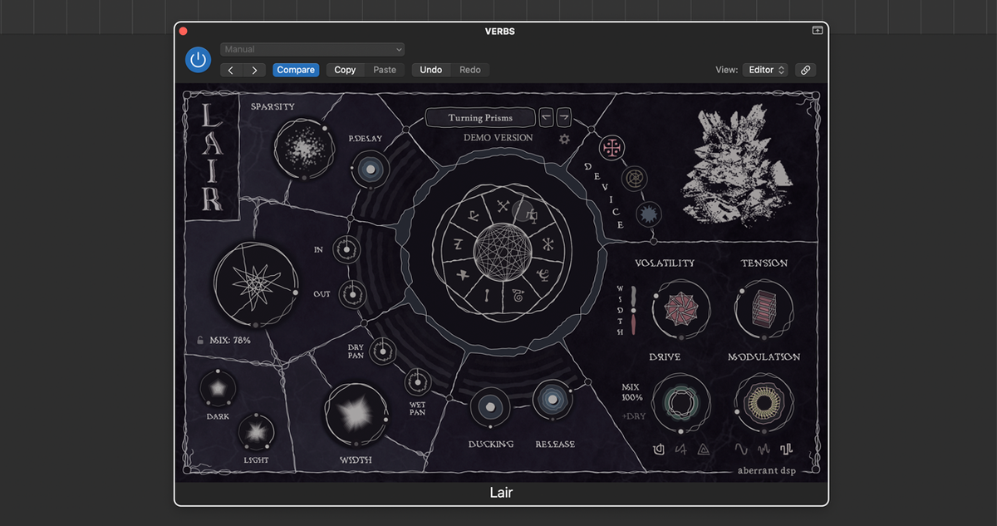997x526 pixels.
Task: Click the Undo button
Action: coord(430,70)
